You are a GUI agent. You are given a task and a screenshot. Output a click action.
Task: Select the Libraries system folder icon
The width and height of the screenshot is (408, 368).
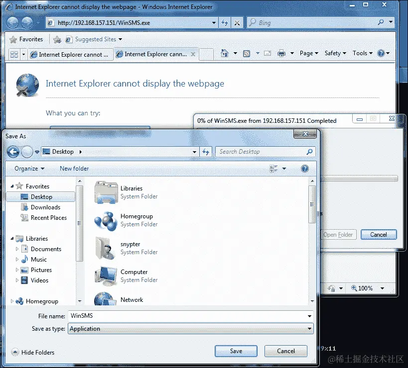[106, 192]
